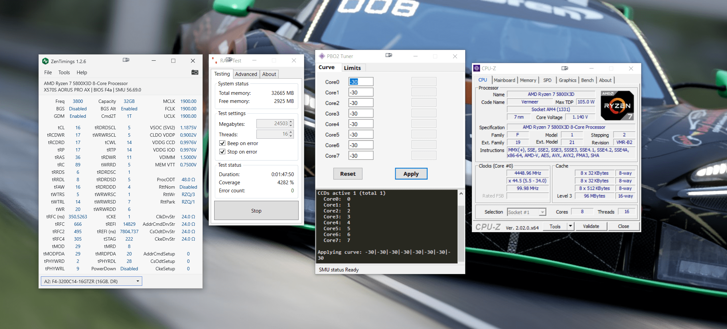This screenshot has width=727, height=329.
Task: Open the CPU-Z About tab
Action: coord(605,80)
